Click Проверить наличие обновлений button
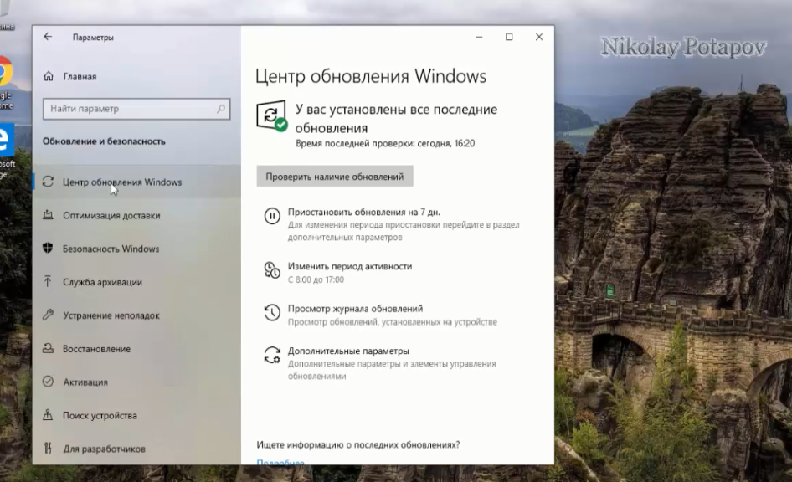The image size is (792, 482). (334, 176)
